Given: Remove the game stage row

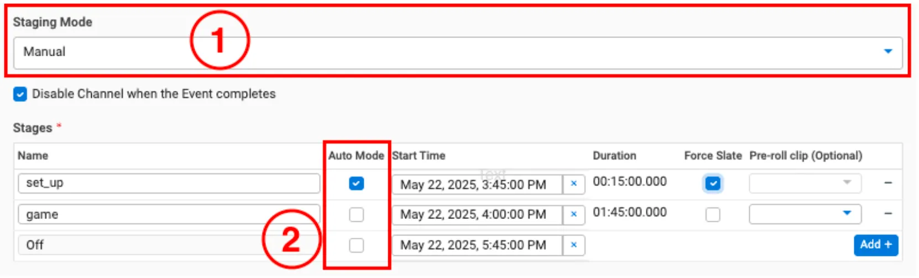Looking at the screenshot, I should click(888, 213).
